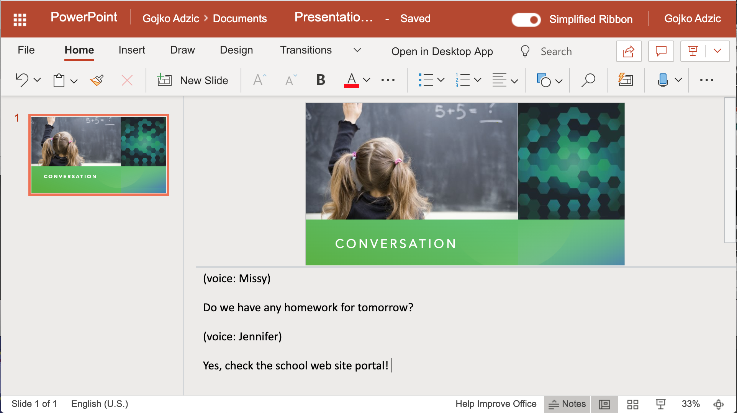The width and height of the screenshot is (737, 413).
Task: Click Fit slide to window icon
Action: [719, 404]
